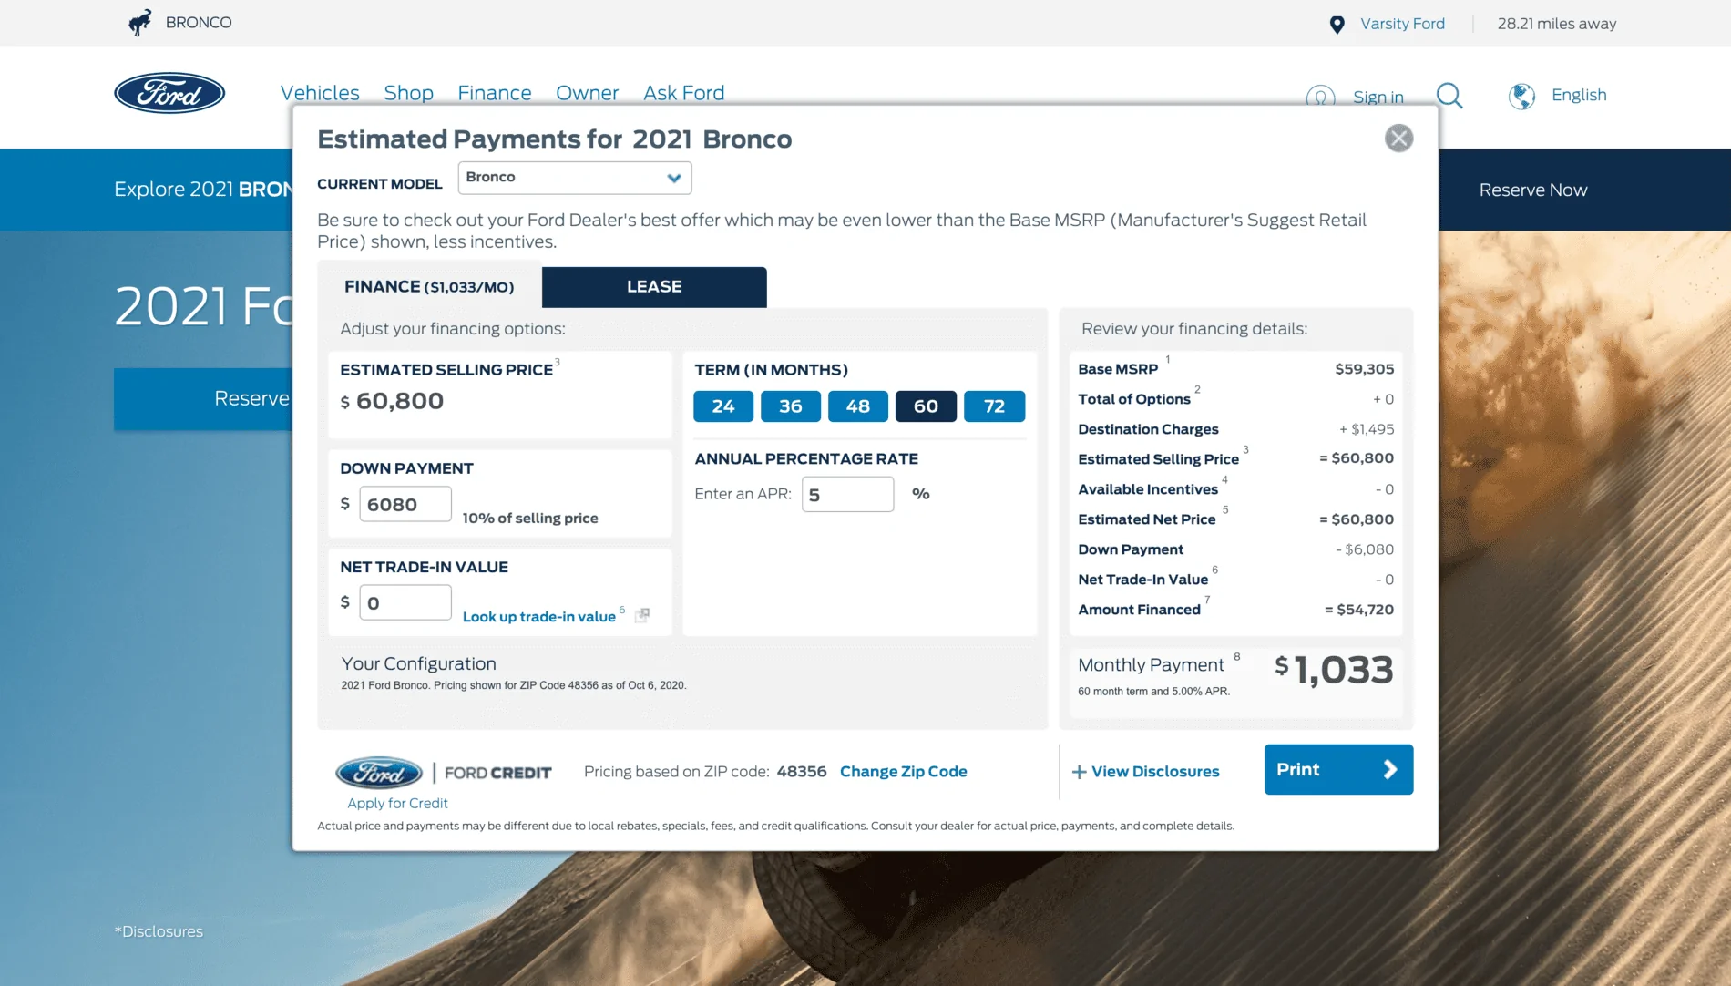Select the 72 month term
The height and width of the screenshot is (986, 1731).
994,406
